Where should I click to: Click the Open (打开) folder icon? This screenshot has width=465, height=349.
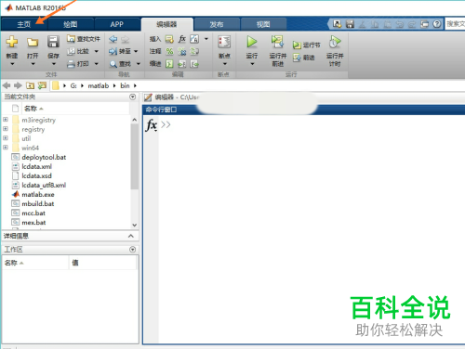click(x=33, y=42)
